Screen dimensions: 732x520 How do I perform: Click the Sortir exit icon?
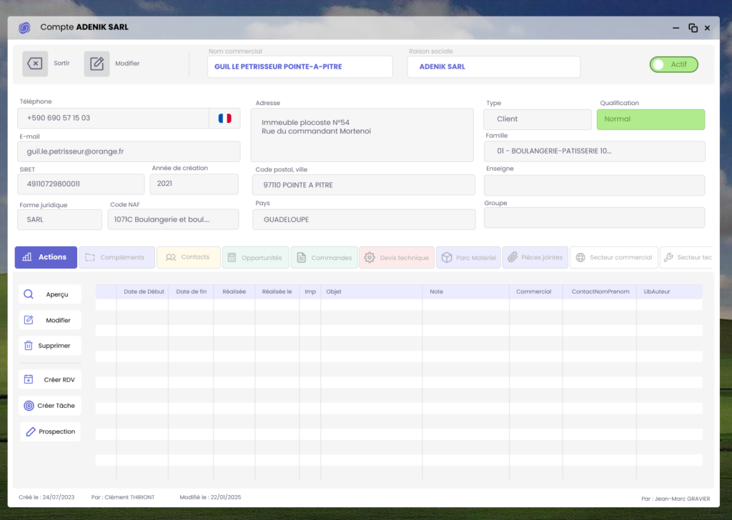pos(35,64)
